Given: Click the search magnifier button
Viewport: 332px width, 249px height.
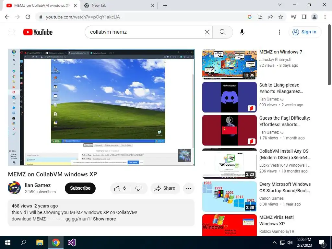Looking at the screenshot, I should [222, 32].
